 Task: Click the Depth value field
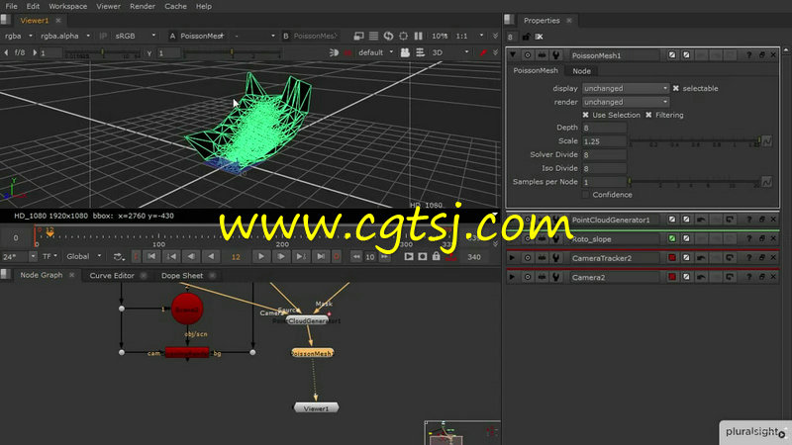pyautogui.click(x=605, y=128)
